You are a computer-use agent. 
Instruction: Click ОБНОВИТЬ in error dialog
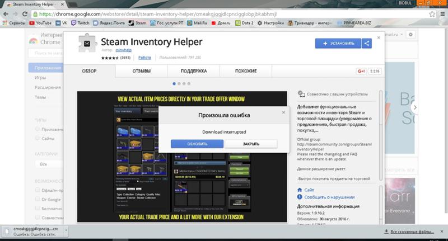point(197,144)
